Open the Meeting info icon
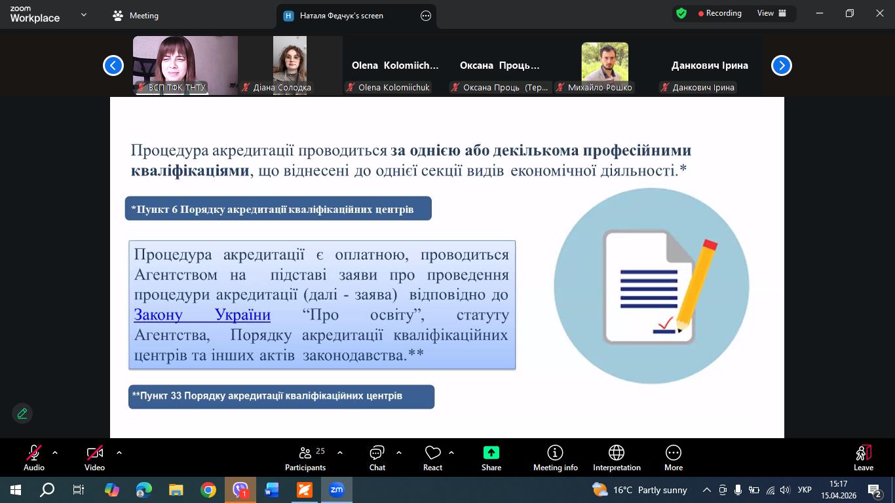The height and width of the screenshot is (503, 895). pos(556,458)
